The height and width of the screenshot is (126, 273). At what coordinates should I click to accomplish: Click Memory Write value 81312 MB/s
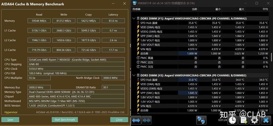[64, 21]
